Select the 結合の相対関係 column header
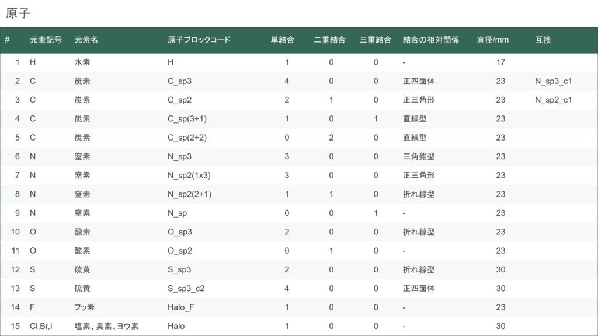Image resolution: width=598 pixels, height=336 pixels. [x=431, y=40]
